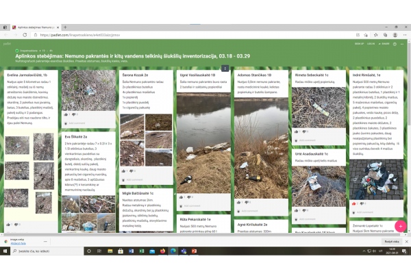Open Word from the taskbar

[x=131, y=251]
